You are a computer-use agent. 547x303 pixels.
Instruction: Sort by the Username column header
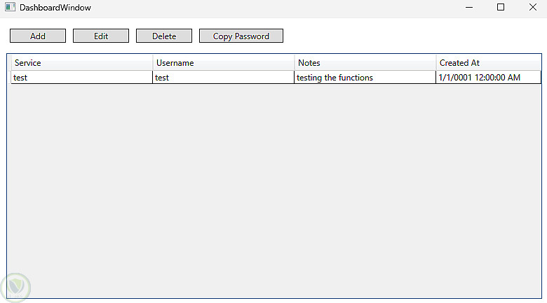pyautogui.click(x=223, y=63)
